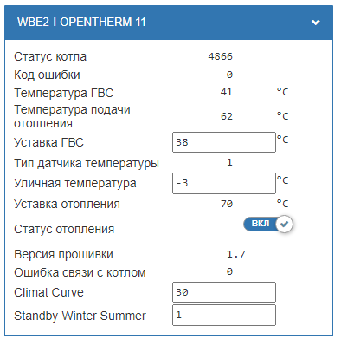Screen dimensions: 341x339
Task: Click the WBE2-I-OPENTHERM 11 header title
Action: coord(81,23)
